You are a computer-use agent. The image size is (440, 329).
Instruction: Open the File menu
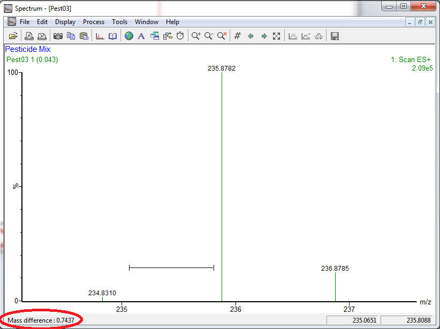pos(25,22)
